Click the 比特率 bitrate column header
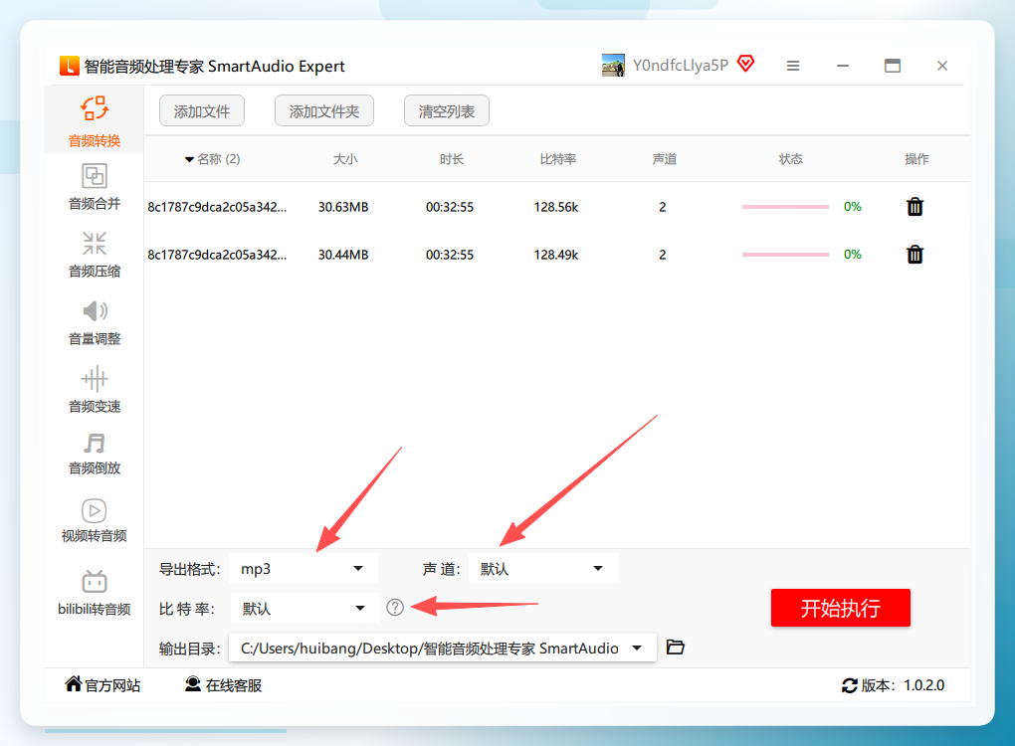 coord(558,159)
